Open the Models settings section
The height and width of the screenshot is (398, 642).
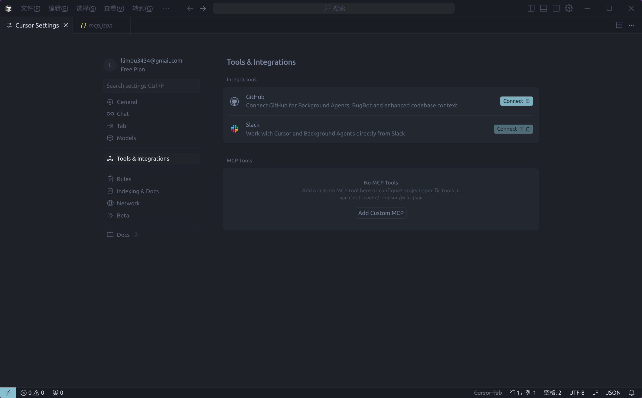(126, 138)
